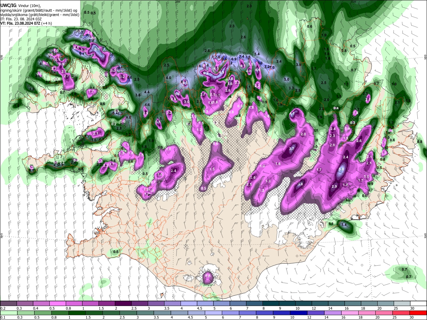The image size is (427, 320).
Task: Click the 7.4 precipitation value on the map
Action: pos(242,57)
